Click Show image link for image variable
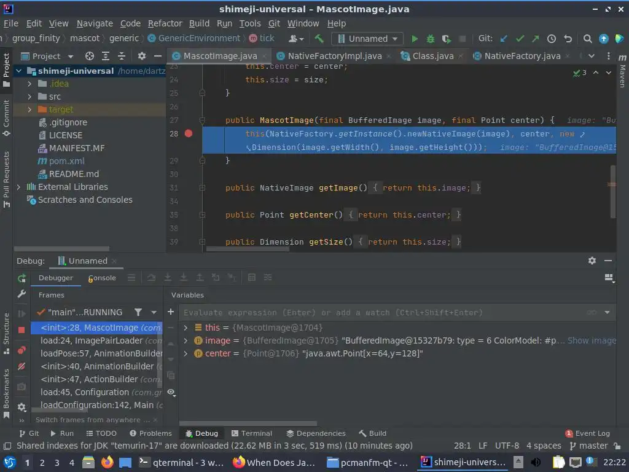The width and height of the screenshot is (629, 472). point(592,340)
